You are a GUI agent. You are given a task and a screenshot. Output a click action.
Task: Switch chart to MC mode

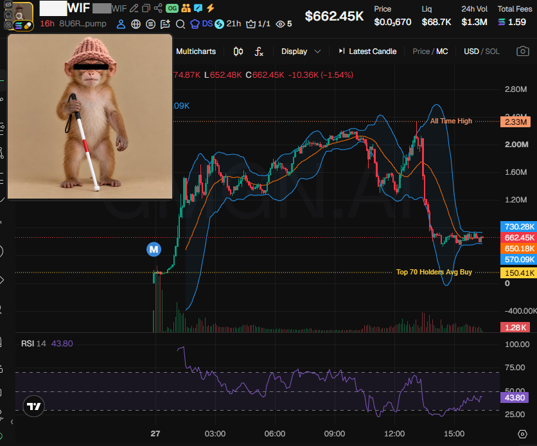coord(442,51)
